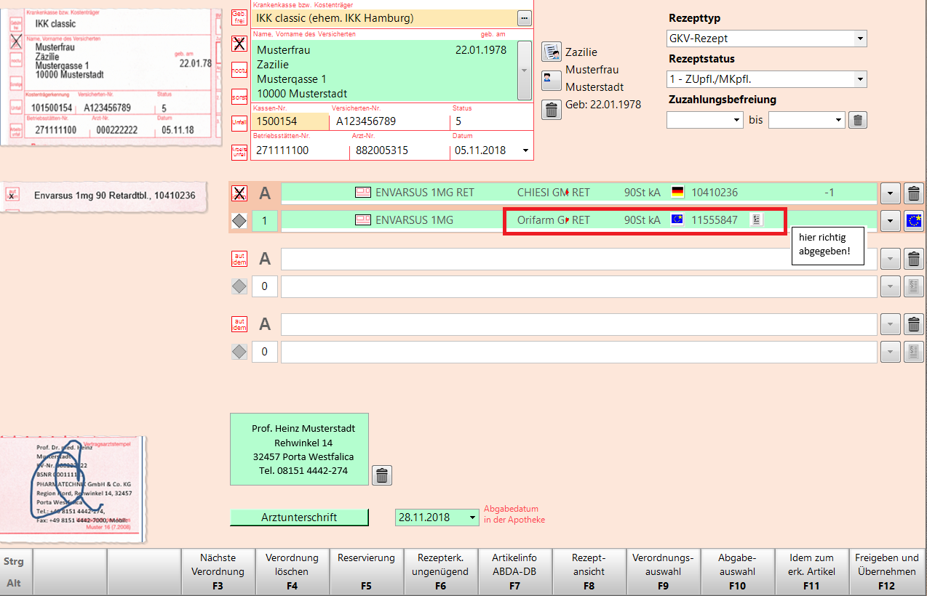Click Freigeben und Übernehmen F12
The width and height of the screenshot is (927, 596).
coord(887,571)
